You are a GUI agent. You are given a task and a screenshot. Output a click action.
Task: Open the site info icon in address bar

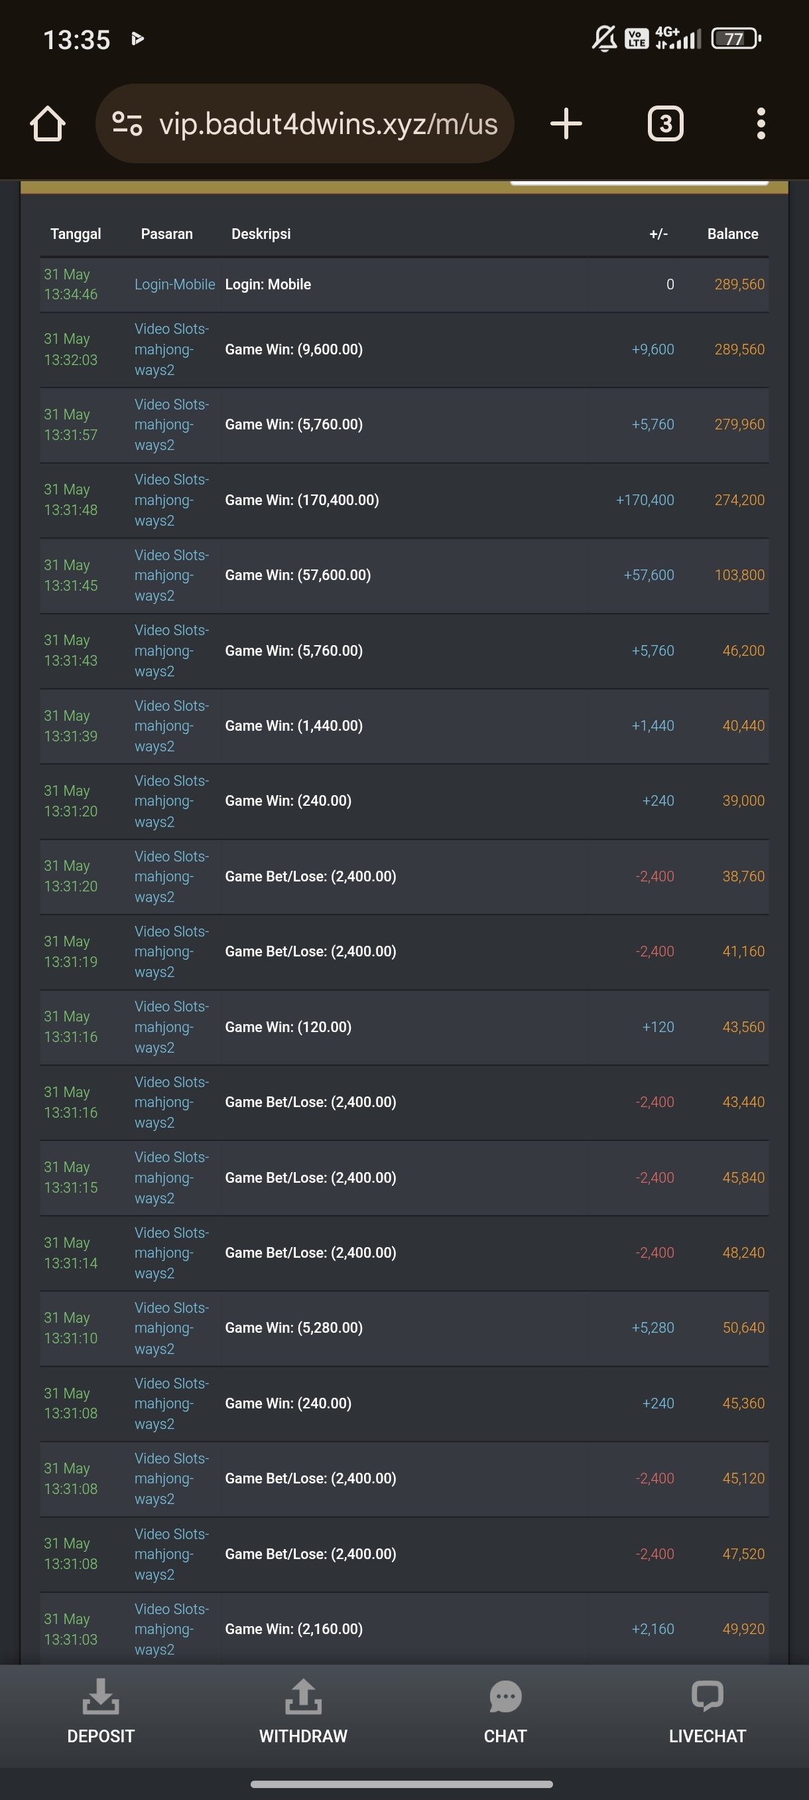[x=127, y=123]
